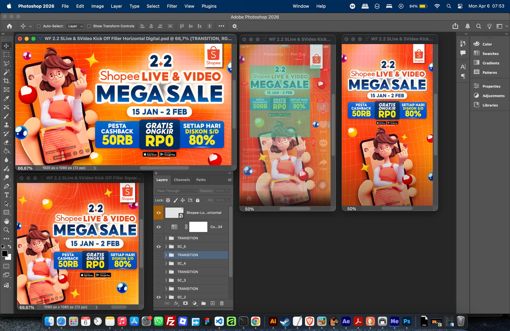Select the Move tool in the toolbar
This screenshot has width=510, height=331.
6,46
